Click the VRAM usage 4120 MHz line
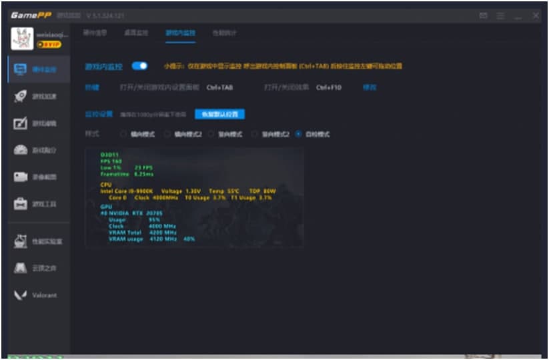Viewport: 549px width, 360px height. 151,239
